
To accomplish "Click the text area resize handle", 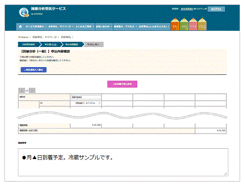I will (225, 174).
